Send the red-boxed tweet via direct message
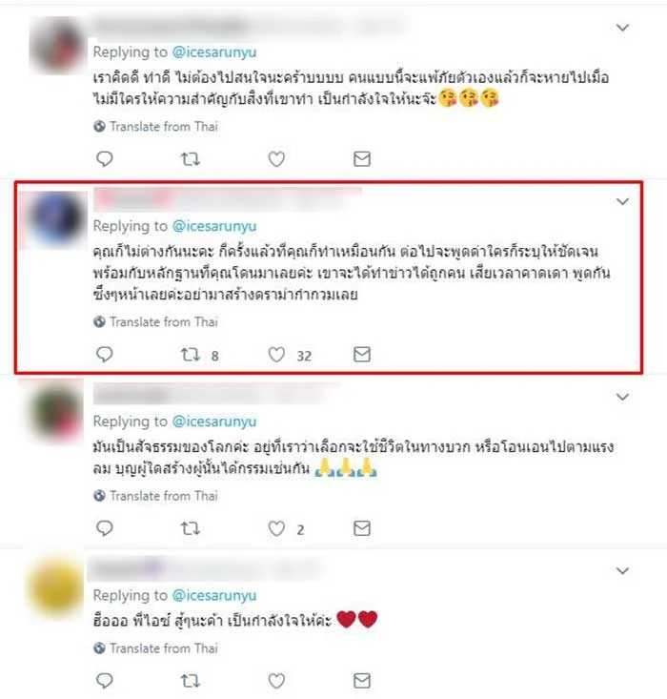 pos(362,355)
